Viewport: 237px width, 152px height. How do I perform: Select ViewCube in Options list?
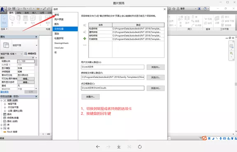59,48
